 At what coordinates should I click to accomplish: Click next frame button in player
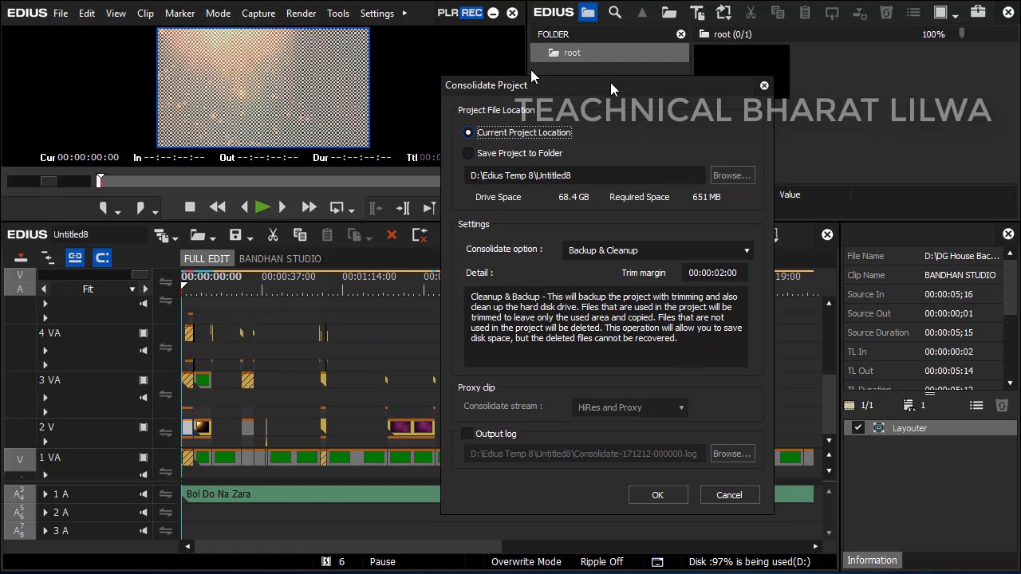282,207
